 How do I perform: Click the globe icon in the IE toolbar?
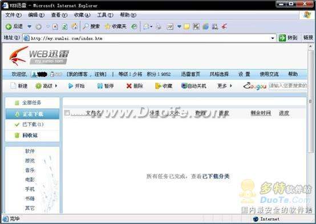click(x=205, y=27)
